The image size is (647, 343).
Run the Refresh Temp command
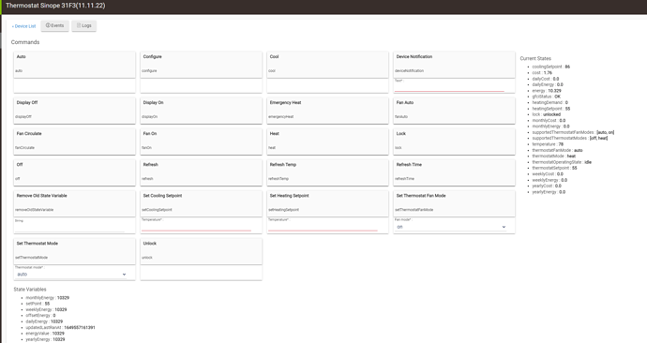(x=327, y=172)
